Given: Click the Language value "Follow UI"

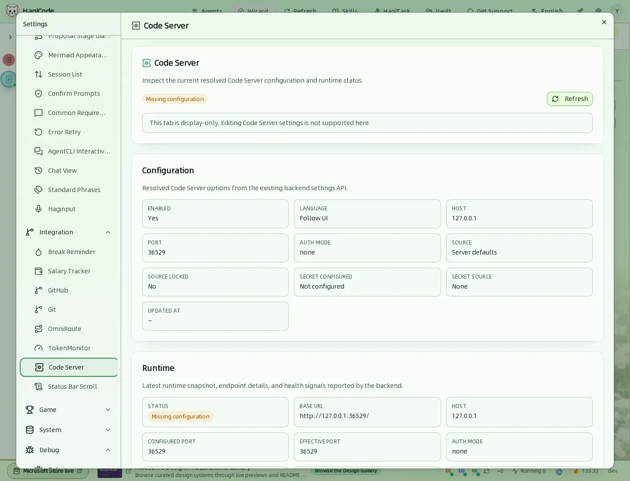Looking at the screenshot, I should click(314, 218).
